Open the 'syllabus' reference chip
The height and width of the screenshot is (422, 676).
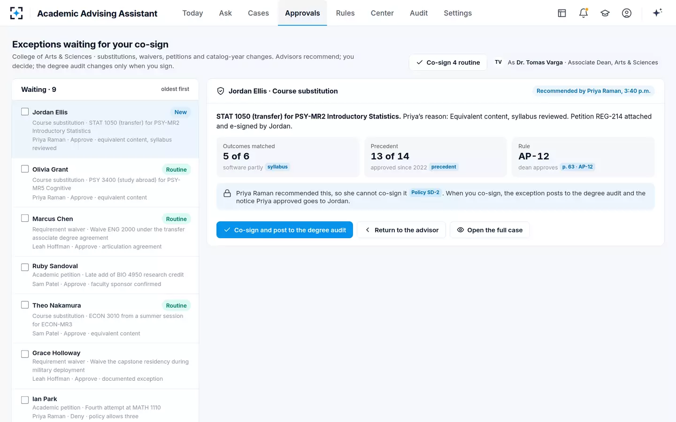click(x=277, y=167)
